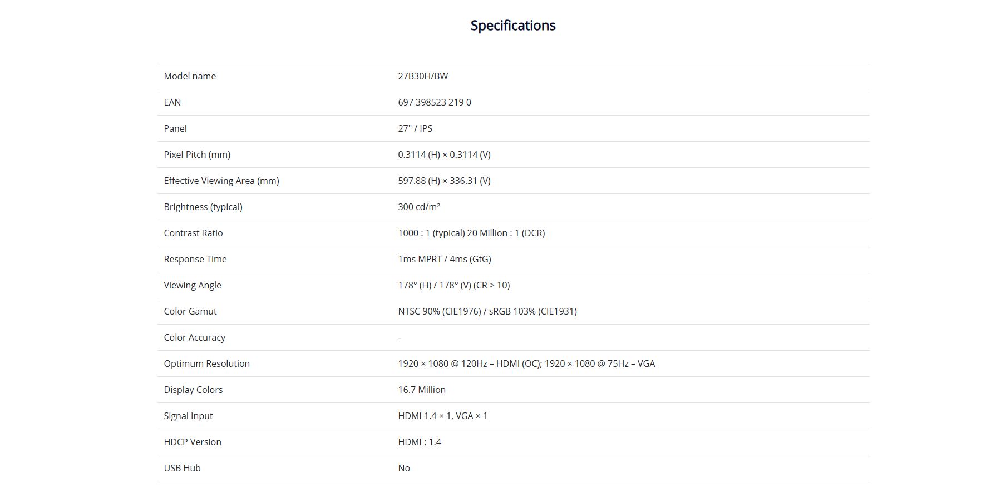Click the EAN number 697 398523 219 0

point(435,102)
